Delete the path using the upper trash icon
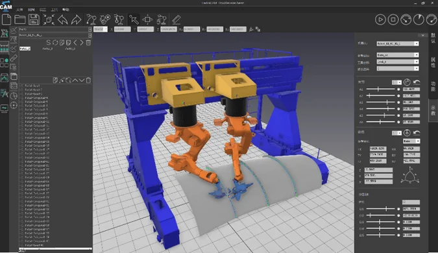The width and height of the screenshot is (438, 253). point(88,42)
